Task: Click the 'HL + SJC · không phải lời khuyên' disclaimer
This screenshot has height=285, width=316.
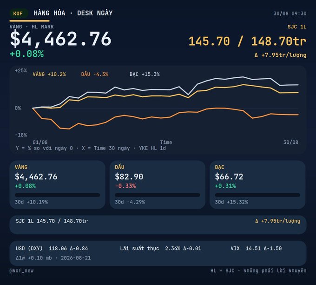Action: (258, 271)
